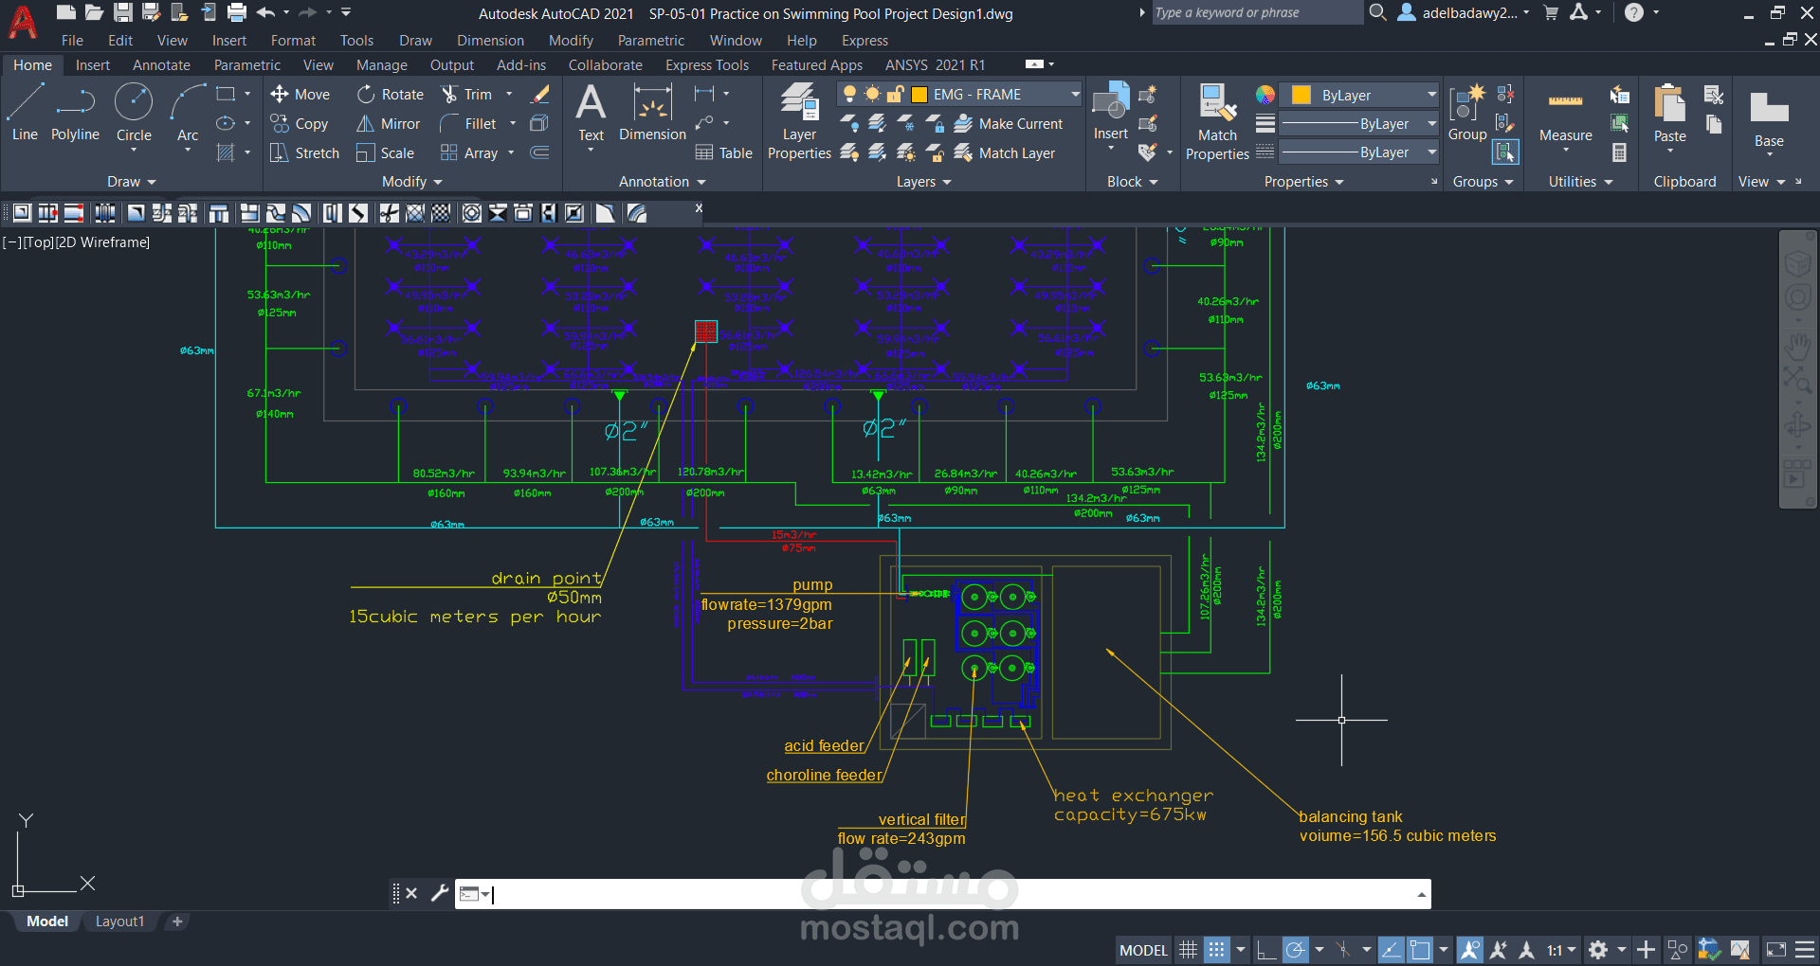Toggle grid display in status bar

(x=1188, y=950)
